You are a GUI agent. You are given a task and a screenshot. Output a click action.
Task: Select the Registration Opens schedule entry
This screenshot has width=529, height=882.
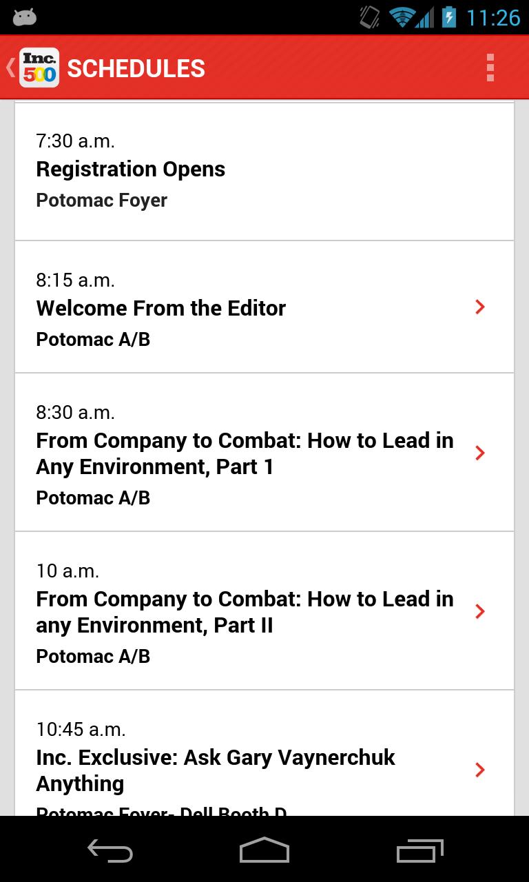tap(264, 171)
